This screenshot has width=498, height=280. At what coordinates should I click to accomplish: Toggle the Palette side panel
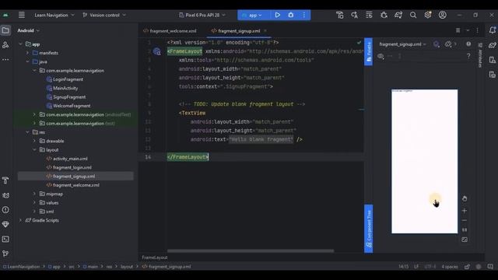pyautogui.click(x=368, y=52)
